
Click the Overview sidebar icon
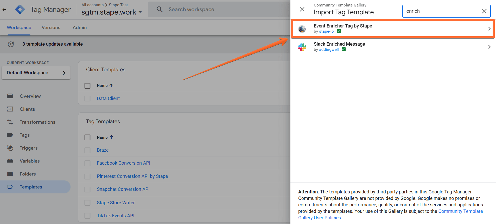pos(10,96)
